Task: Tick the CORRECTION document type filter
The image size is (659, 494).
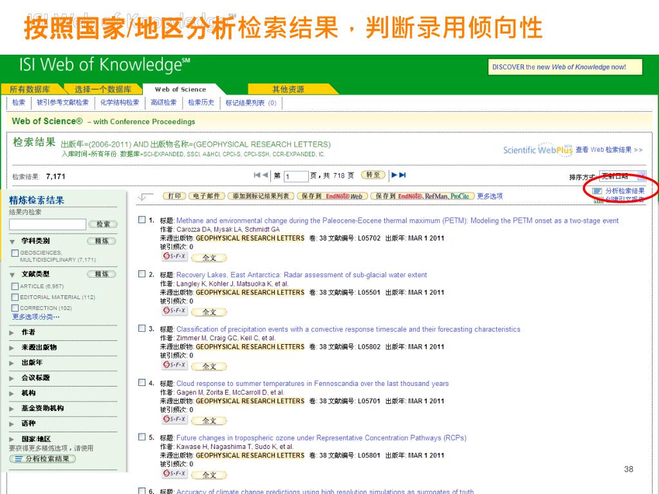Action: point(15,308)
